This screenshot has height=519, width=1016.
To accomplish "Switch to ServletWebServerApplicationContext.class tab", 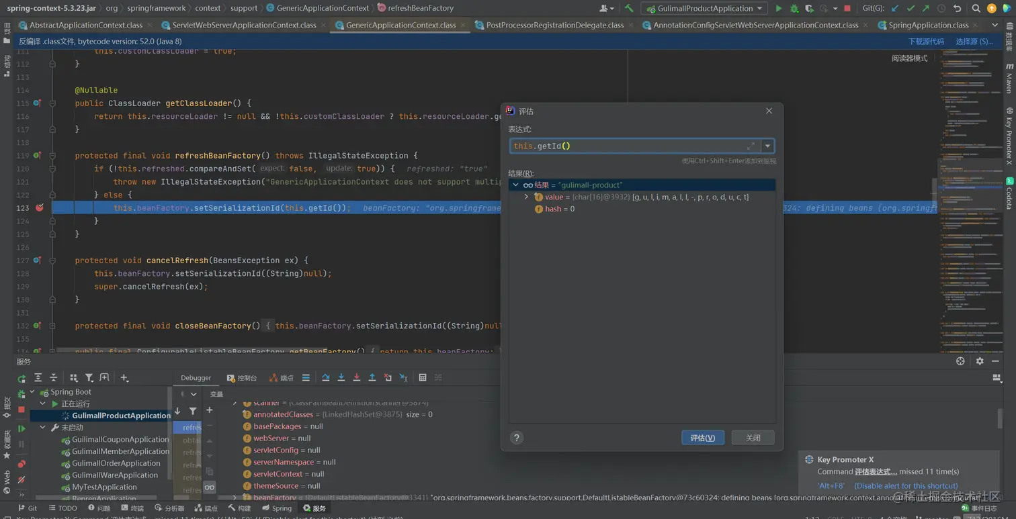I will [244, 26].
